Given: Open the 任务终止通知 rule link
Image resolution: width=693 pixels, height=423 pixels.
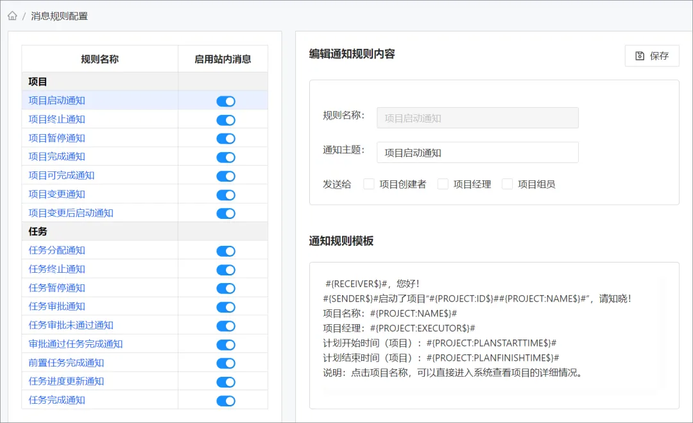Looking at the screenshot, I should tap(57, 269).
